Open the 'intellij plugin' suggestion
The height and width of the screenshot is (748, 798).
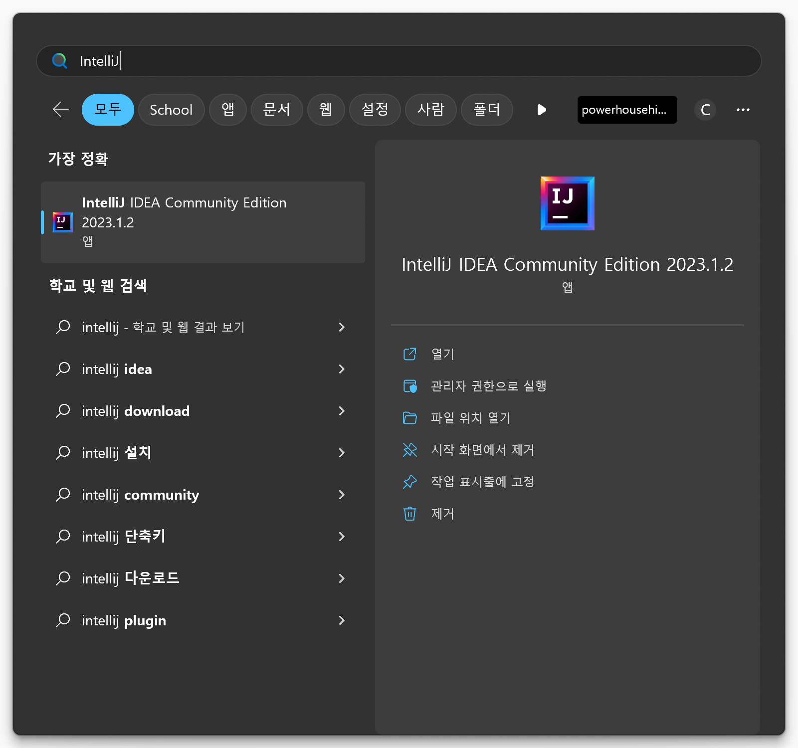pos(203,620)
